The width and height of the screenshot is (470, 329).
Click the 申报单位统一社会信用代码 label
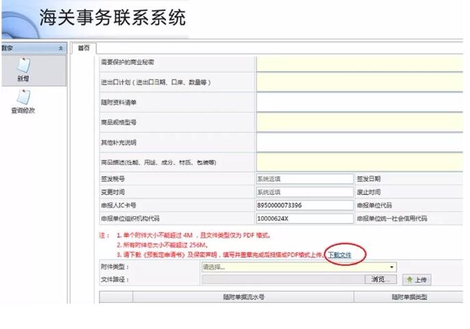point(392,218)
